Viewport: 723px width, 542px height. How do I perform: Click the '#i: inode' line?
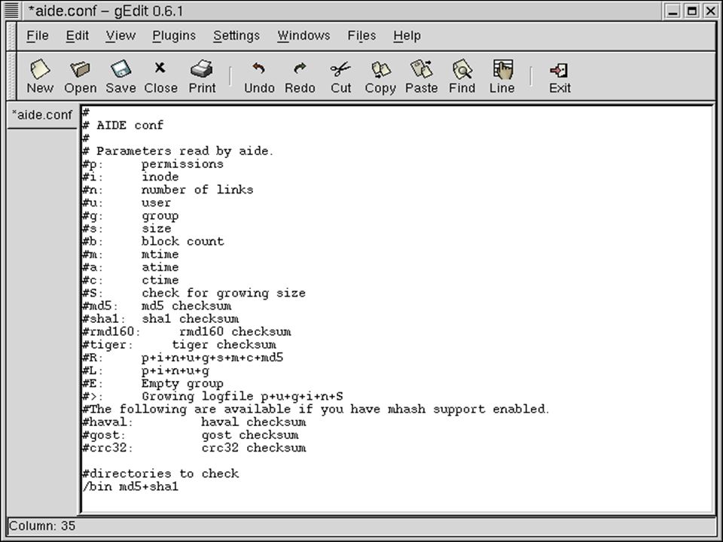(x=130, y=177)
